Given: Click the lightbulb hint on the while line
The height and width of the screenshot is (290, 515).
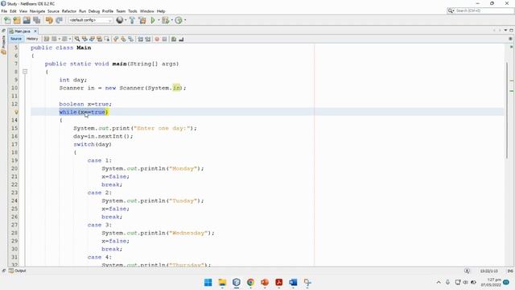Looking at the screenshot, I should point(16,112).
